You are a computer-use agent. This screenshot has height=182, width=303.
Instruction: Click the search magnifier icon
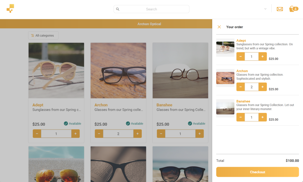pos(118,9)
